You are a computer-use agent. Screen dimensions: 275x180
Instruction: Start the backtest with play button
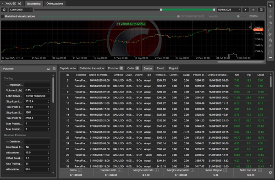246,10
